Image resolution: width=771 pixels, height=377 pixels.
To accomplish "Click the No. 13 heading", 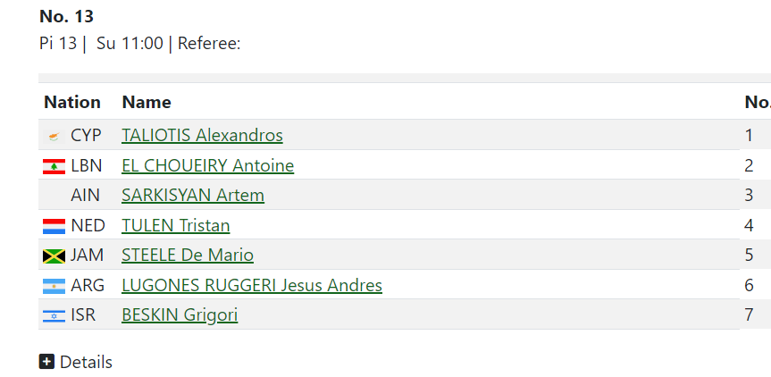I will pos(67,16).
